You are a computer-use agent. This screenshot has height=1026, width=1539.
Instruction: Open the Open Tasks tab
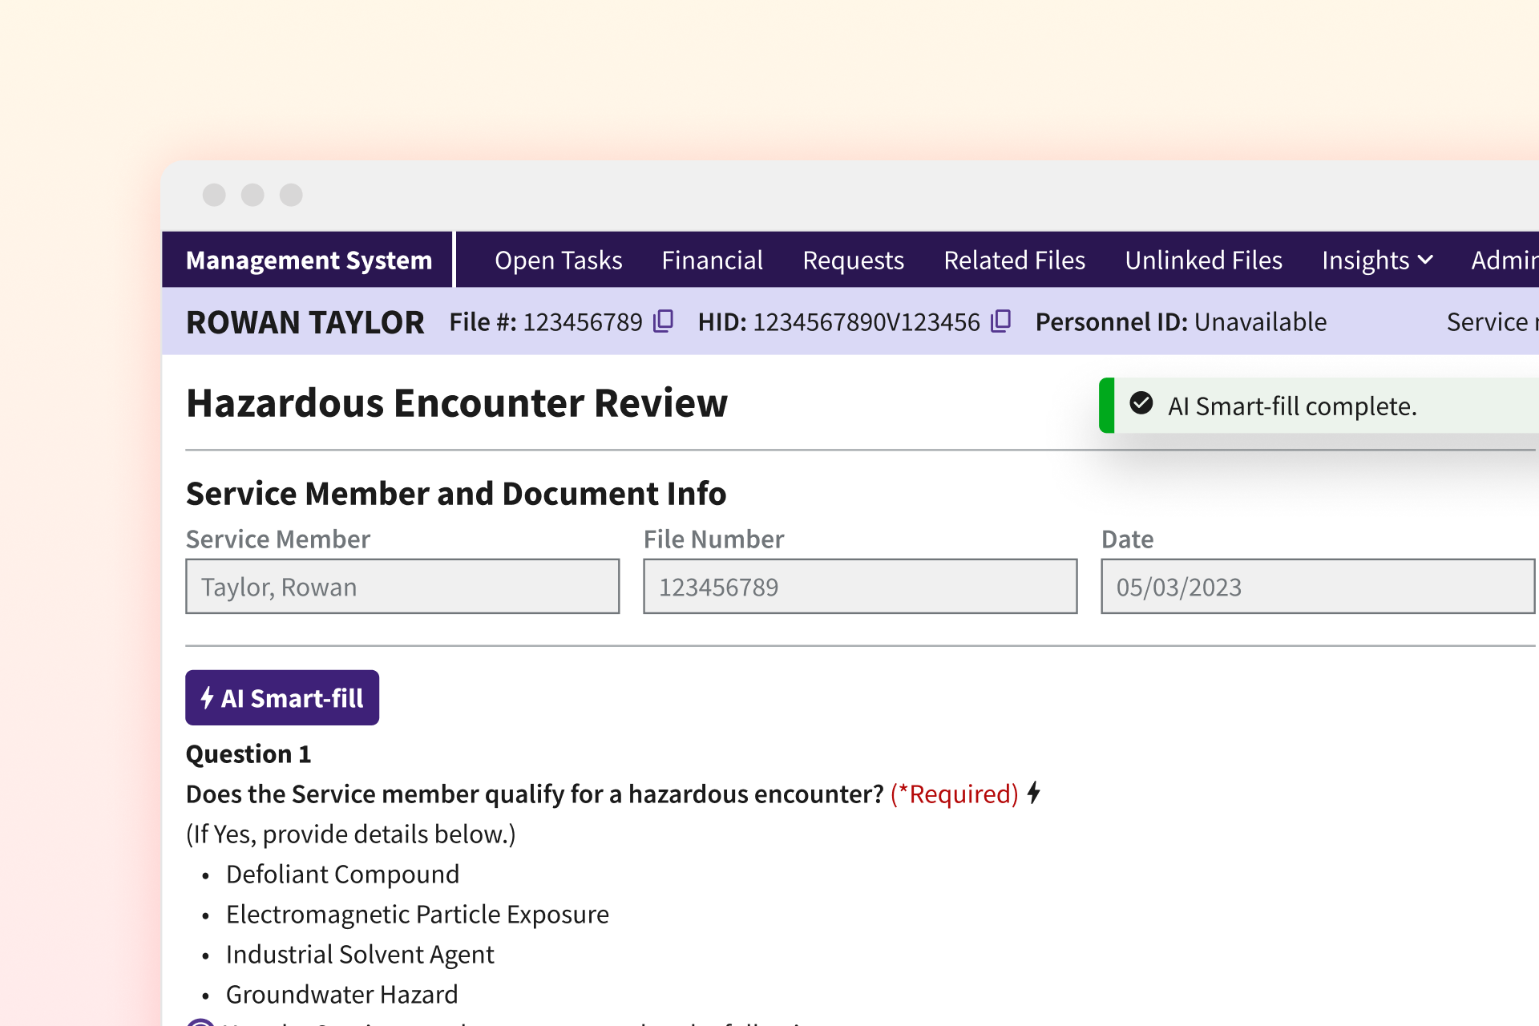[558, 261]
